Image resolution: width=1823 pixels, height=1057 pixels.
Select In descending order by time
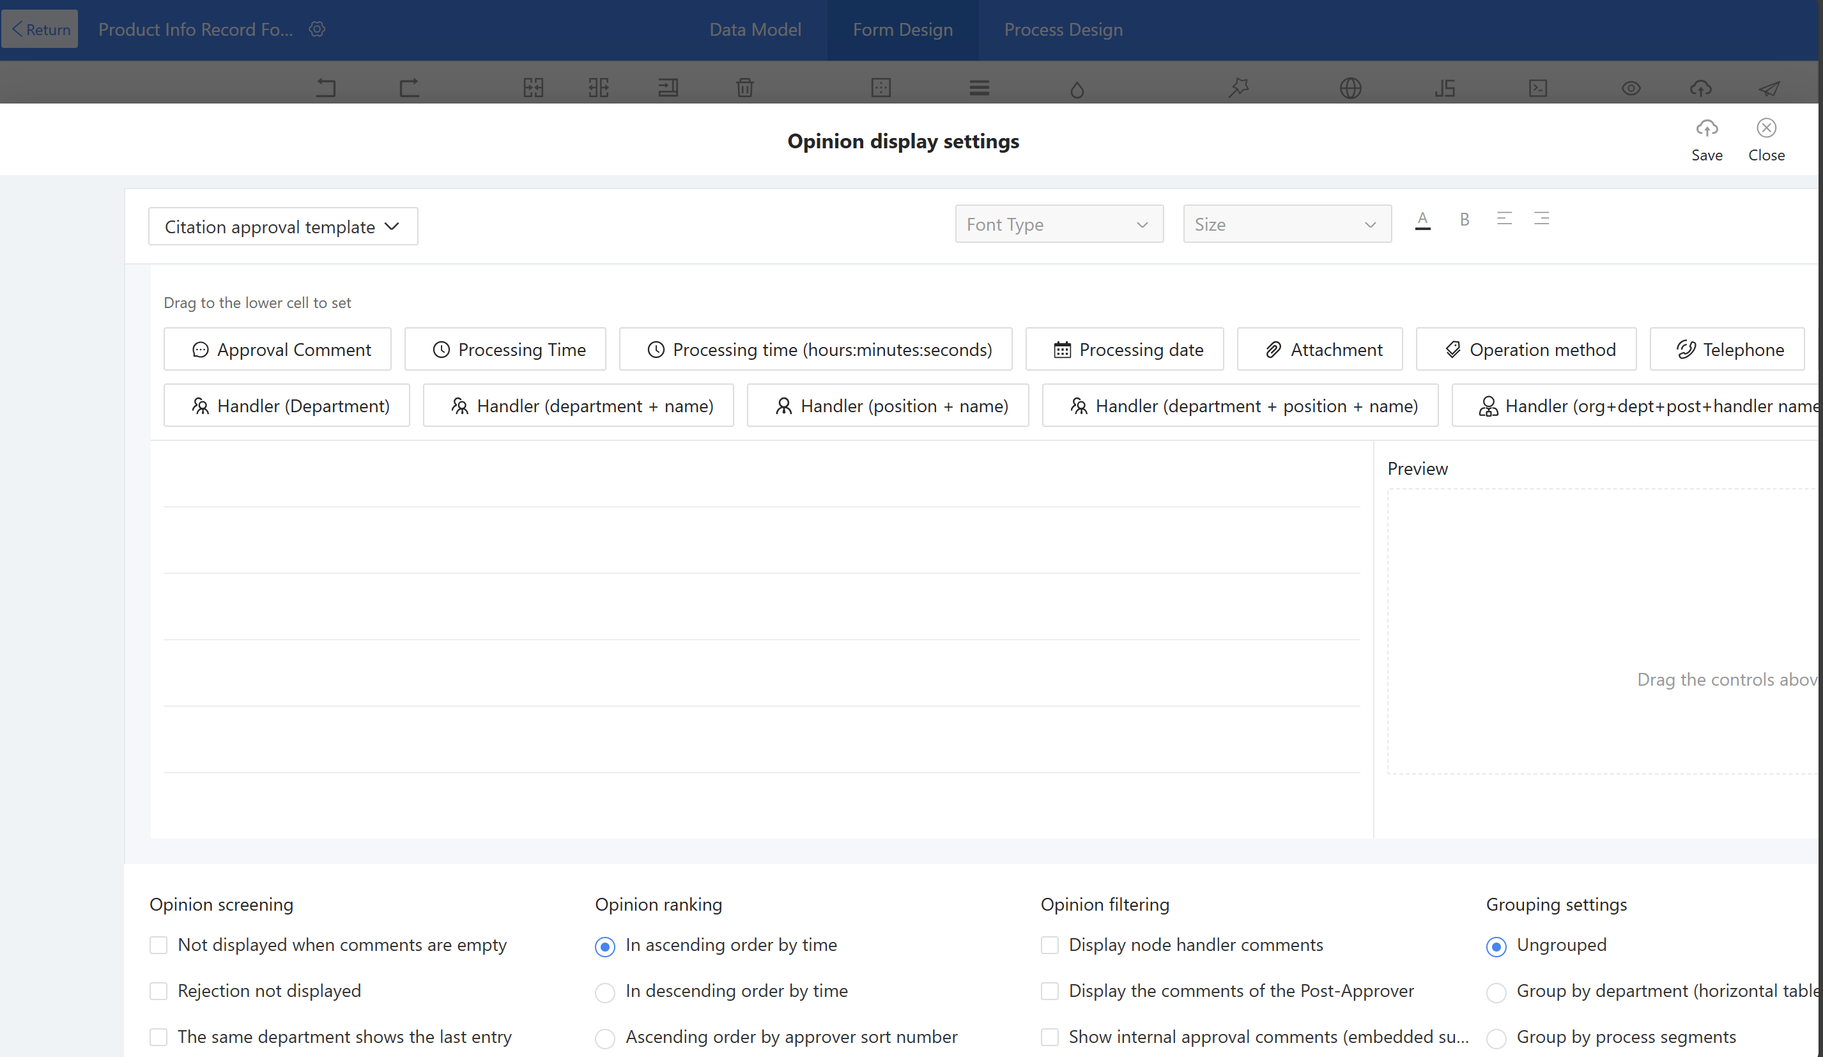click(604, 992)
